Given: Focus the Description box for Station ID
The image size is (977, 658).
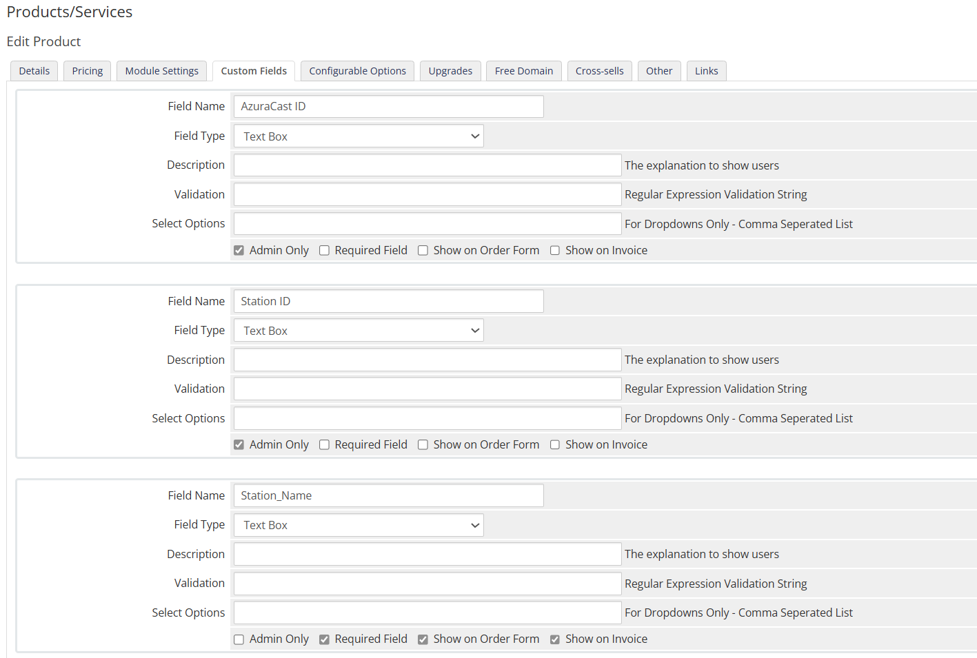Looking at the screenshot, I should [x=427, y=360].
